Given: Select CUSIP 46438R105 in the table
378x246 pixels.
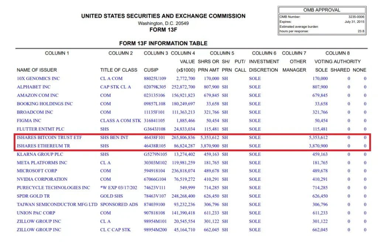Looking at the screenshot, I should [x=155, y=146].
